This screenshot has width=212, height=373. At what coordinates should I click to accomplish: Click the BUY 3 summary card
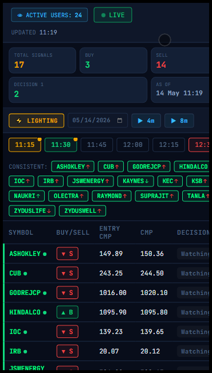point(113,60)
